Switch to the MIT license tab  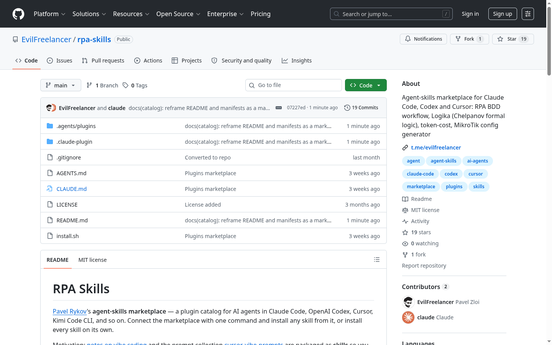click(x=92, y=260)
